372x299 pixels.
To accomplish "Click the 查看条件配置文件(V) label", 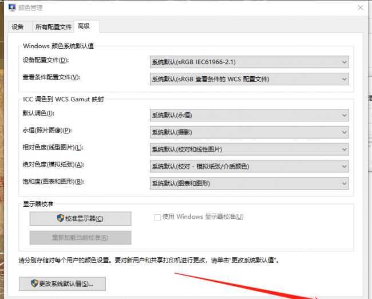I will (52, 77).
